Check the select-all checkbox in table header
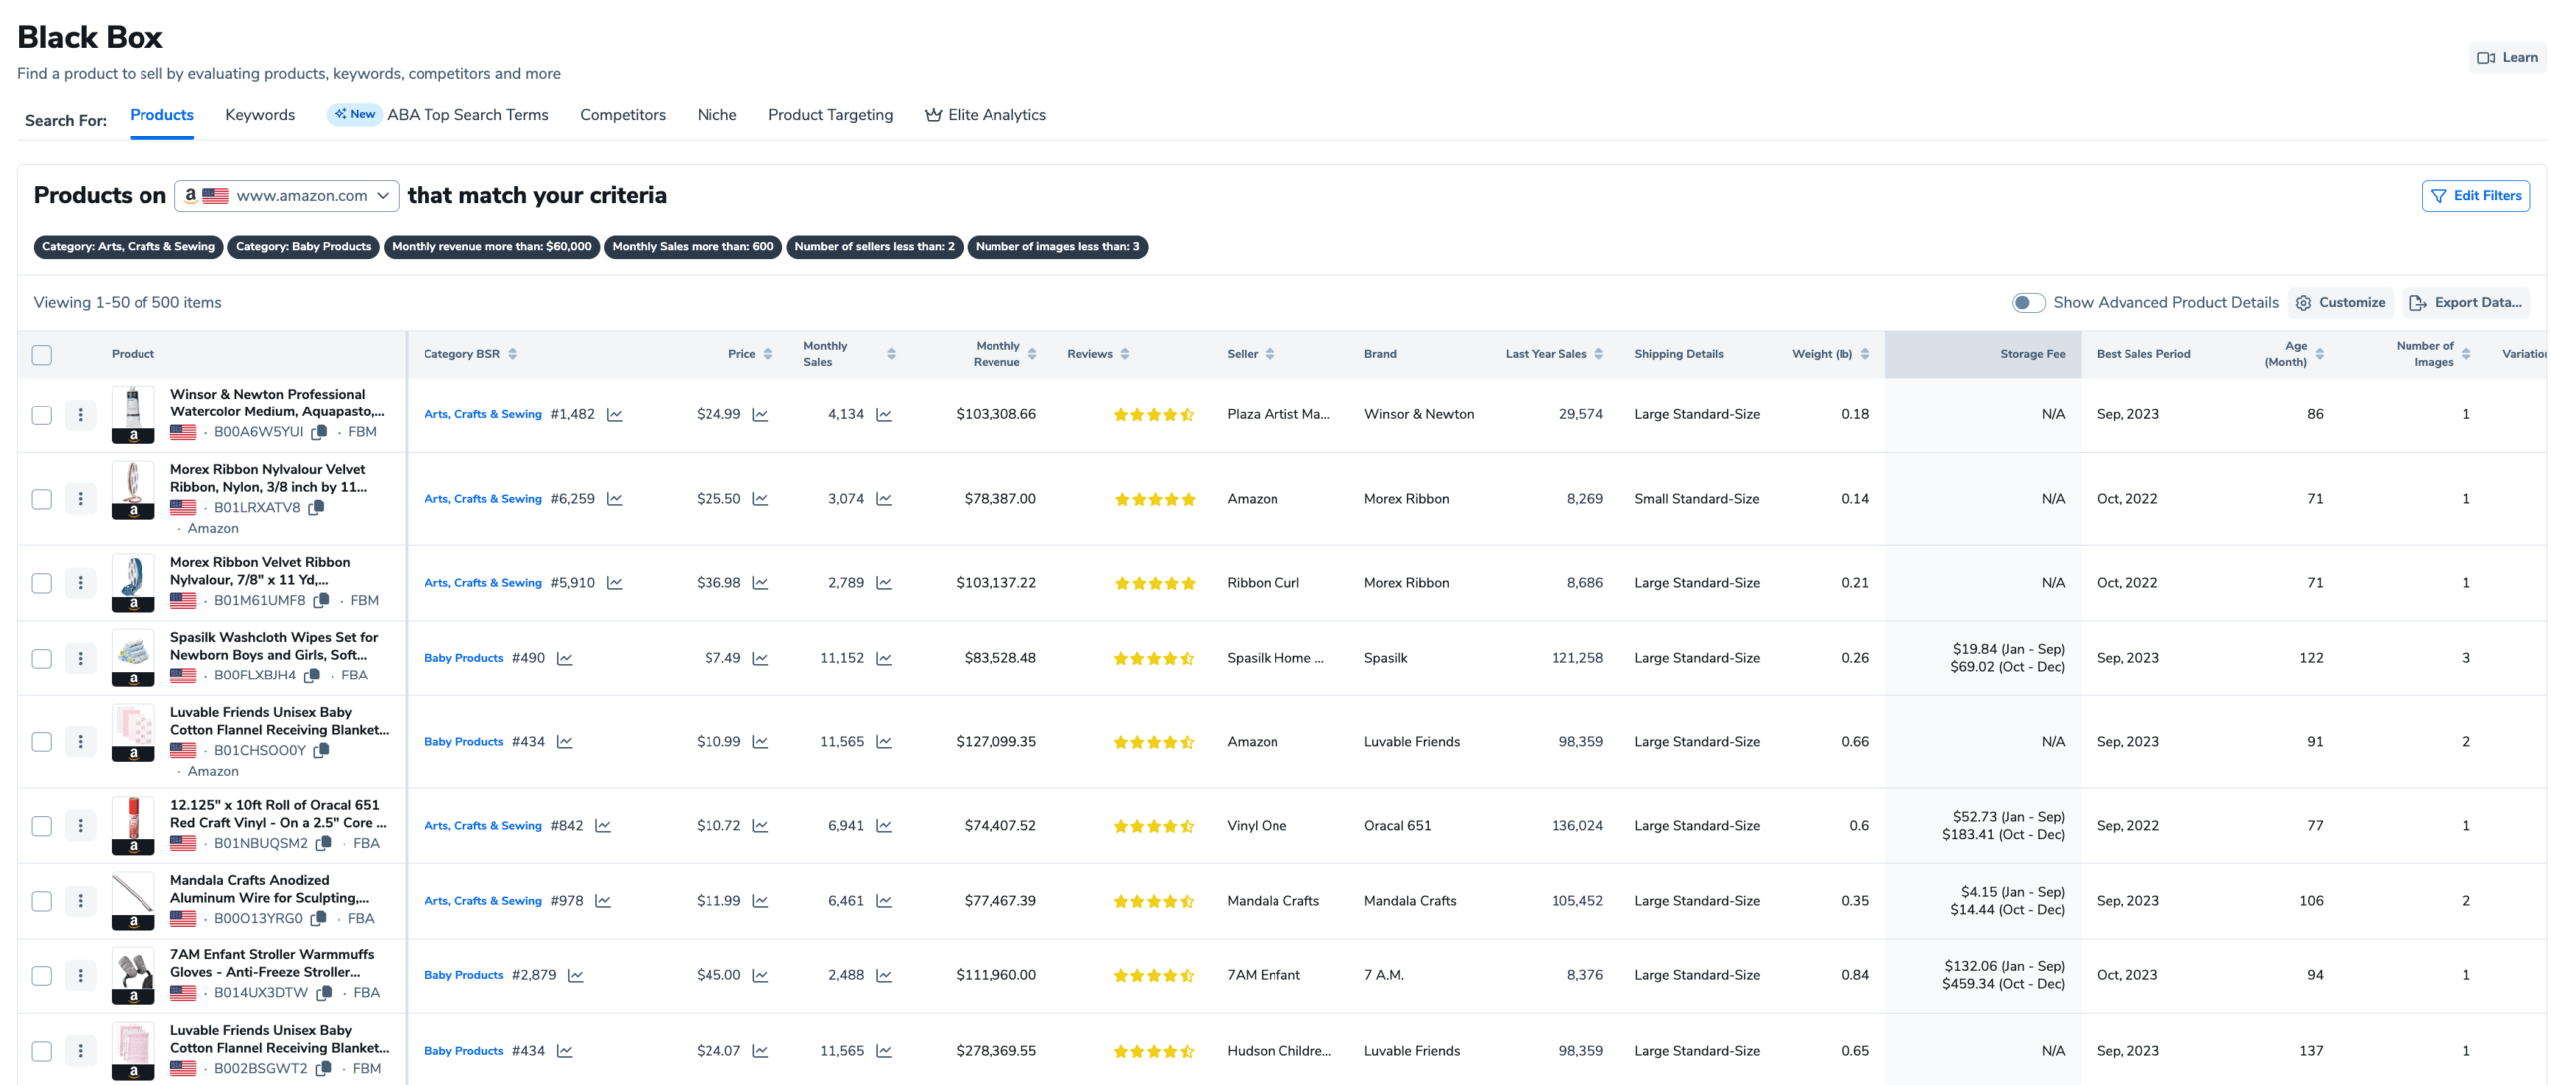Screen dimensions: 2551x1085 click(42, 354)
